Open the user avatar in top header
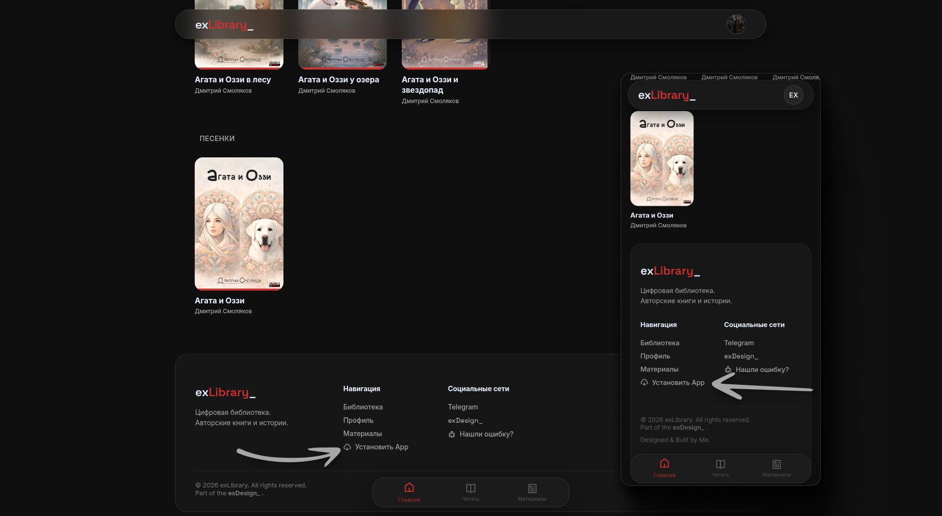This screenshot has width=942, height=516. point(736,24)
